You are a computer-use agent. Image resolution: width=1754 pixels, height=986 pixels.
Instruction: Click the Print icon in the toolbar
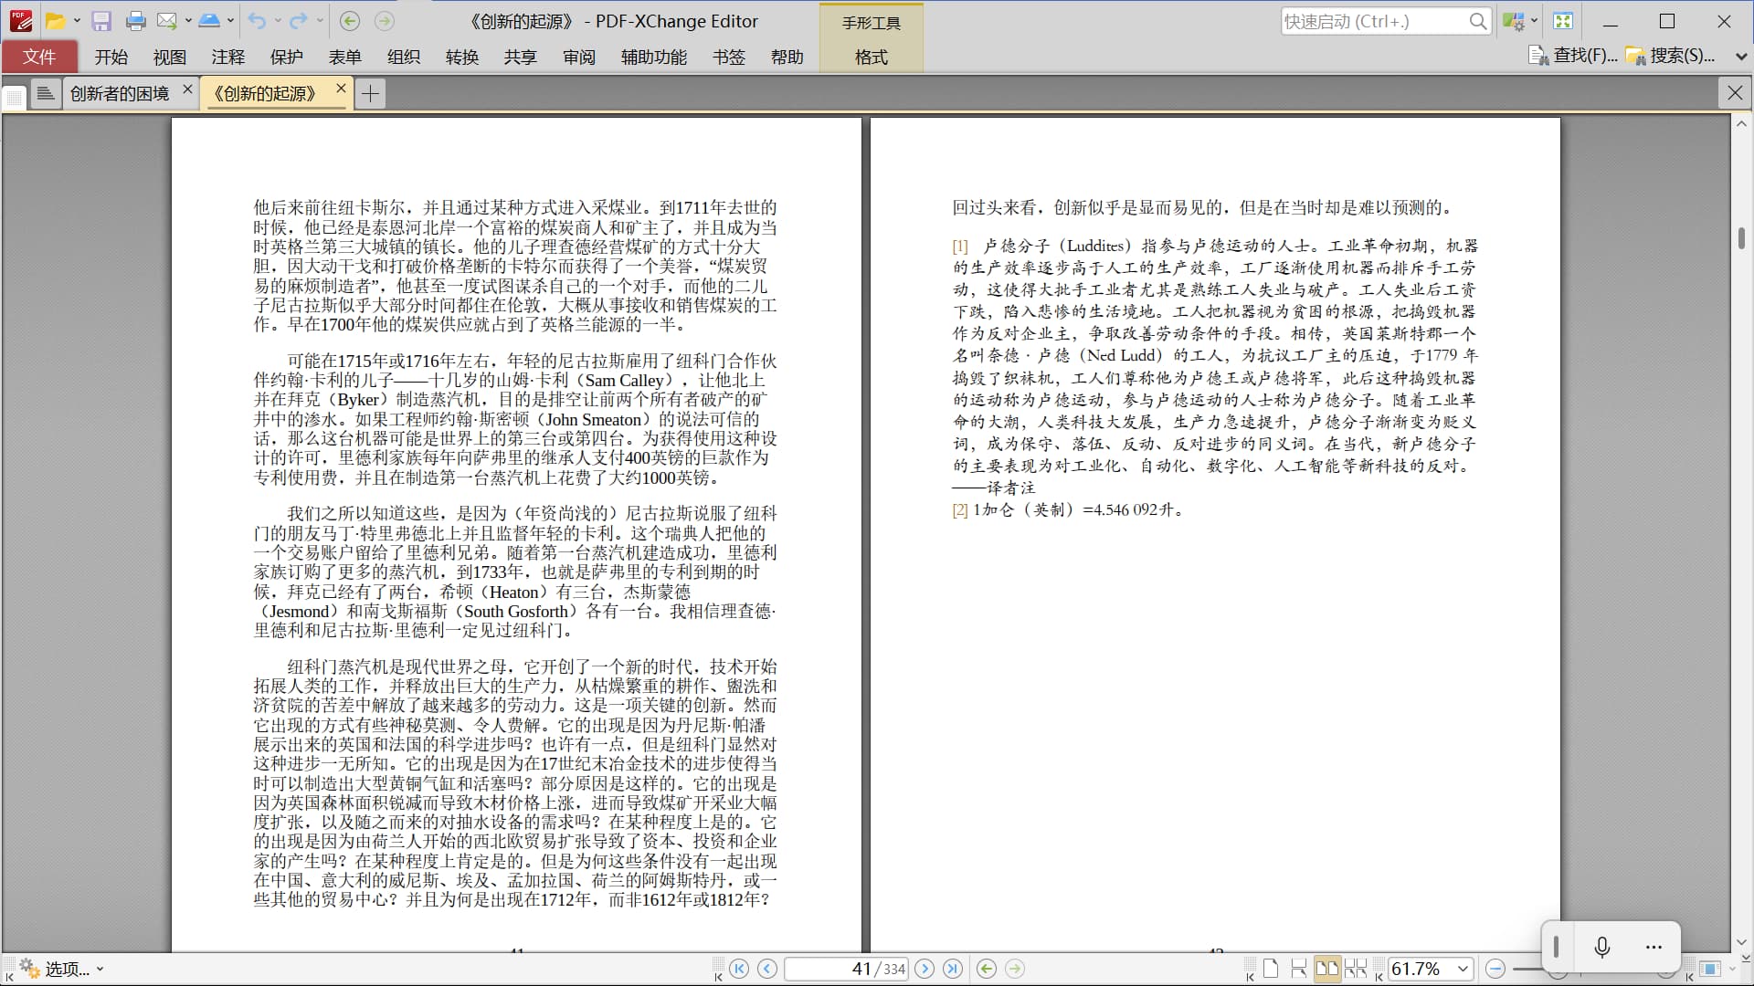[x=136, y=21]
